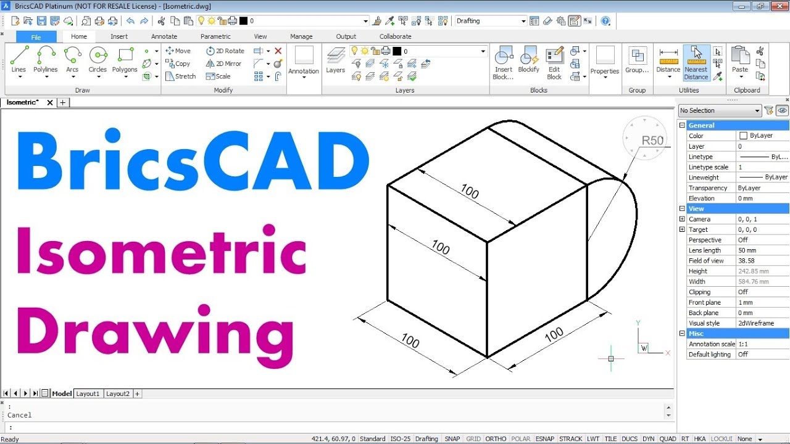The image size is (790, 444).
Task: Collapse the Misc properties section
Action: (682, 334)
